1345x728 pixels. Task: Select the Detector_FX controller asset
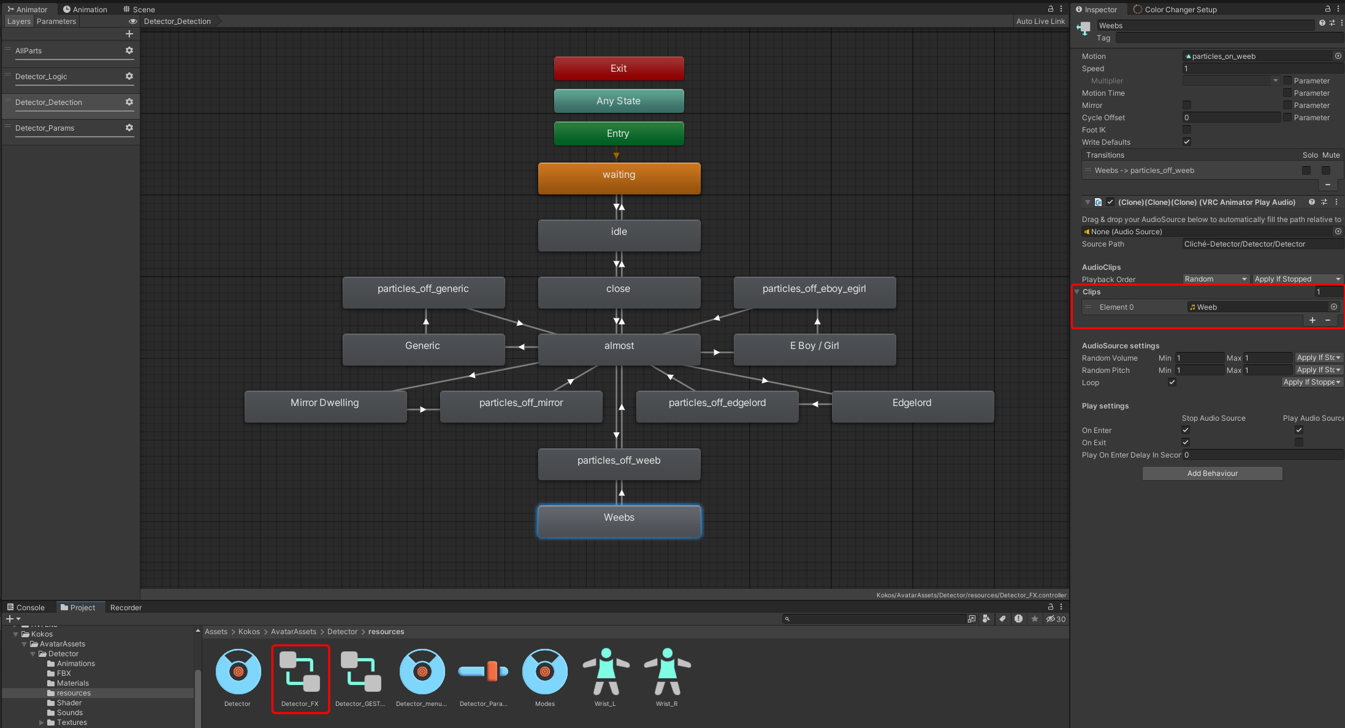pos(300,673)
